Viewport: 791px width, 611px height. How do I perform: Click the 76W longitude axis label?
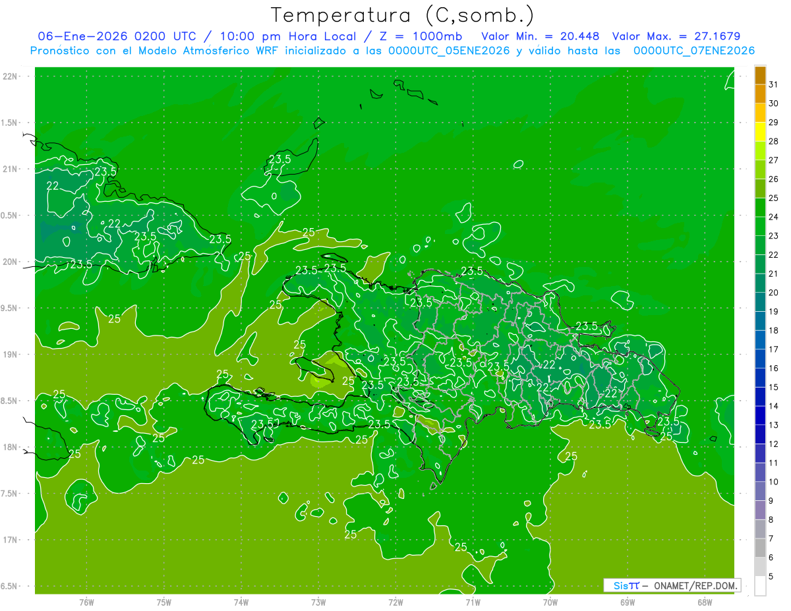86,602
